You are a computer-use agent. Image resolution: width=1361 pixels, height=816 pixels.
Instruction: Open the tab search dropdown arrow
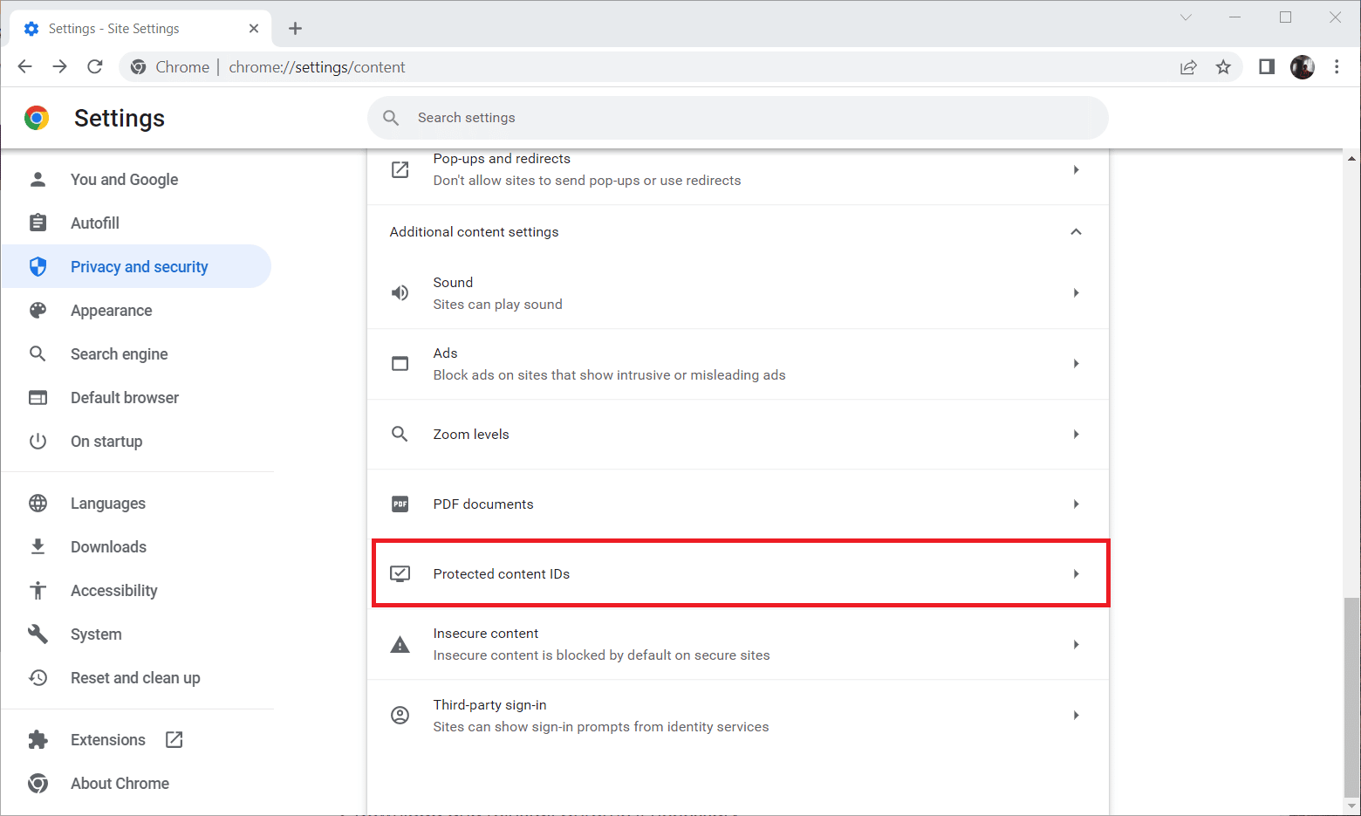1186,17
